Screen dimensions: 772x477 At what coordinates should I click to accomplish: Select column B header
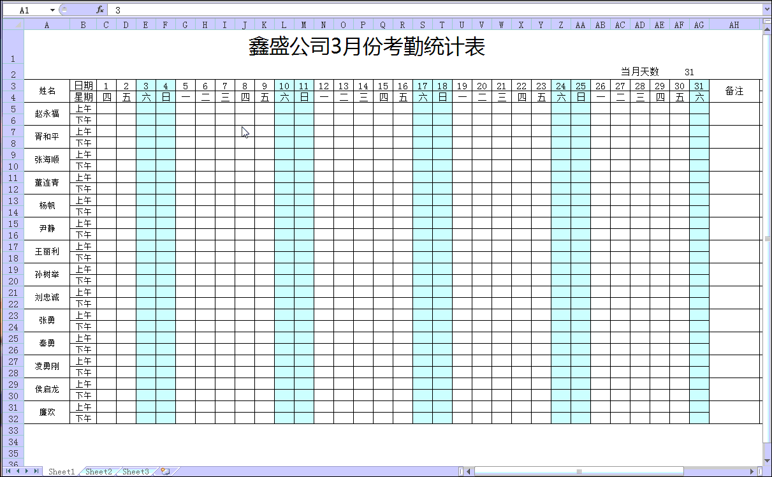[x=83, y=25]
